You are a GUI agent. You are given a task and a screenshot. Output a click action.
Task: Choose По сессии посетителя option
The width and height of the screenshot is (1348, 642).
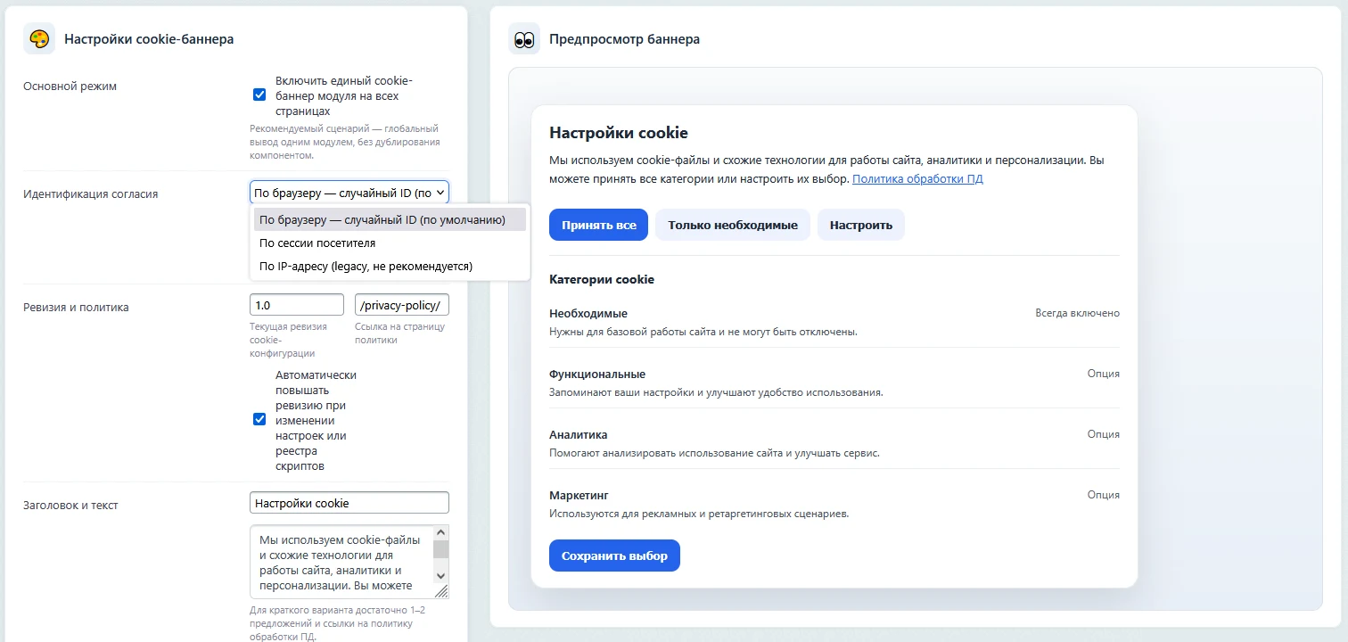[390, 243]
